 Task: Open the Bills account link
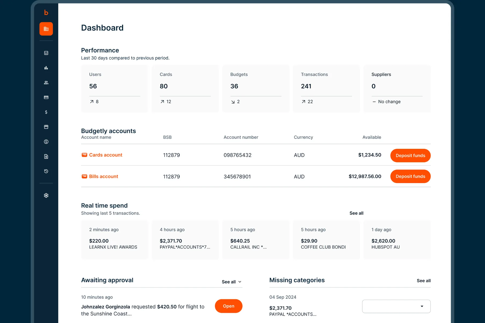point(103,177)
